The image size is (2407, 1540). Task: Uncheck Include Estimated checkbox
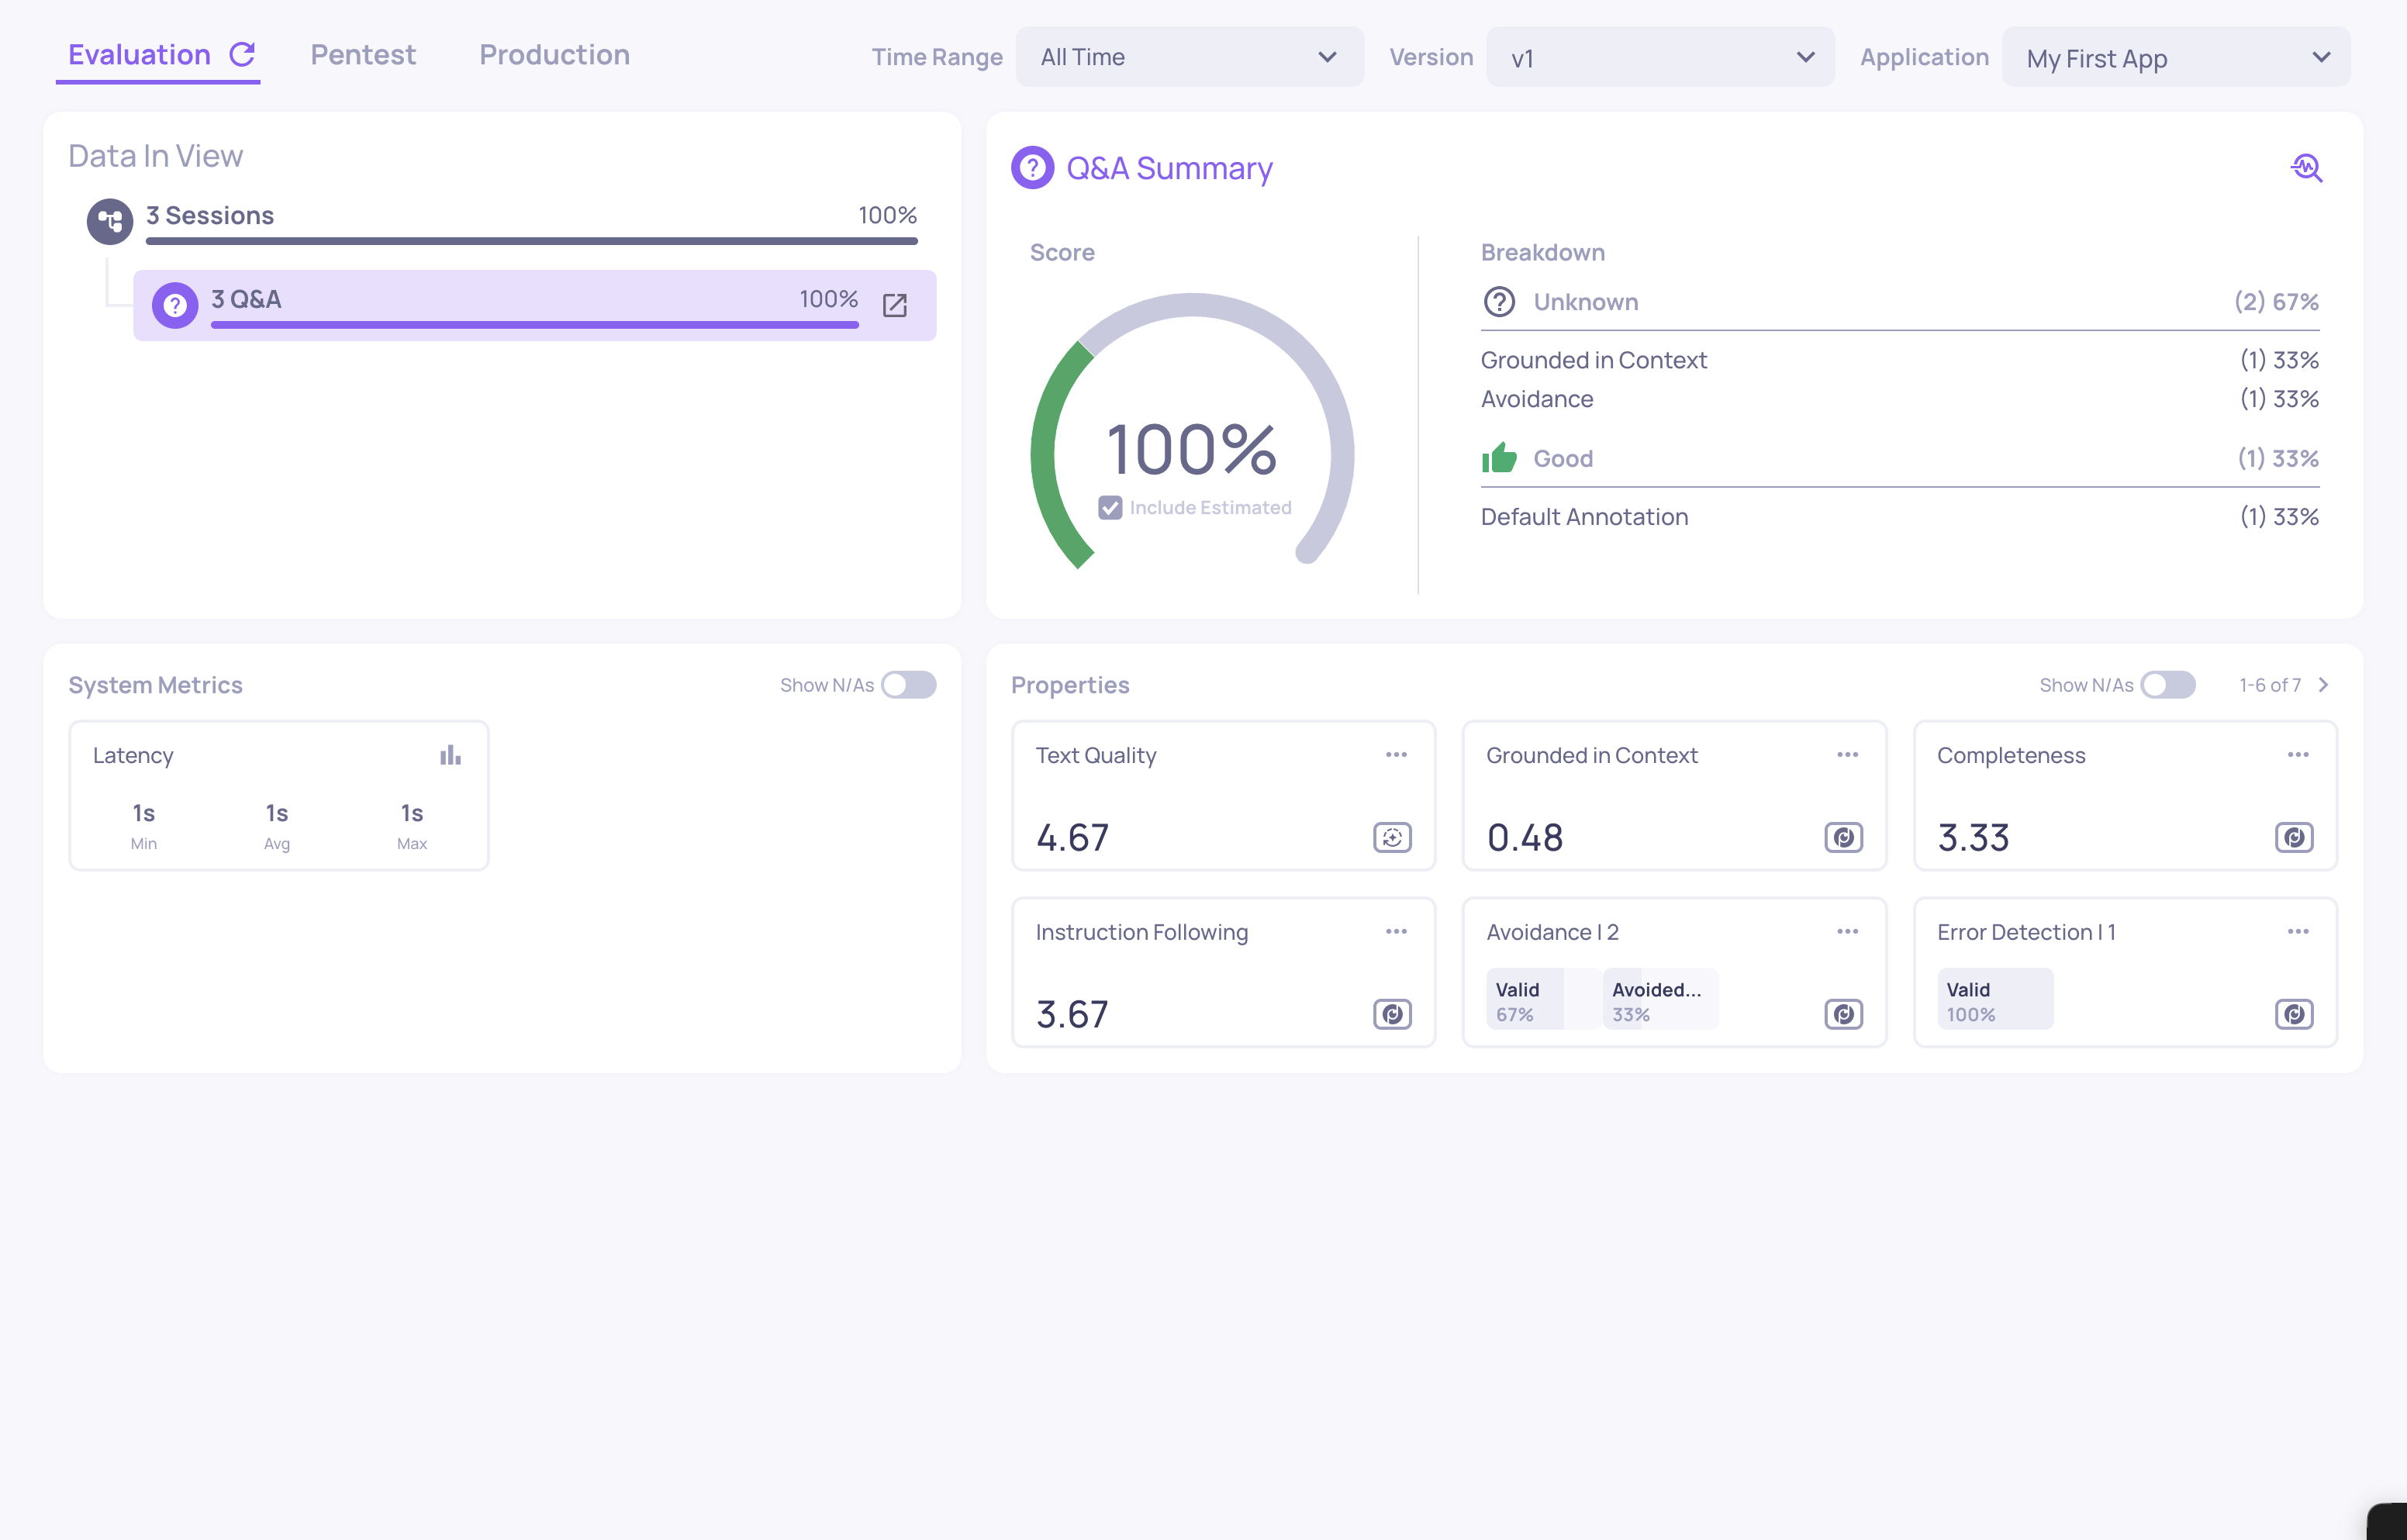coord(1110,508)
